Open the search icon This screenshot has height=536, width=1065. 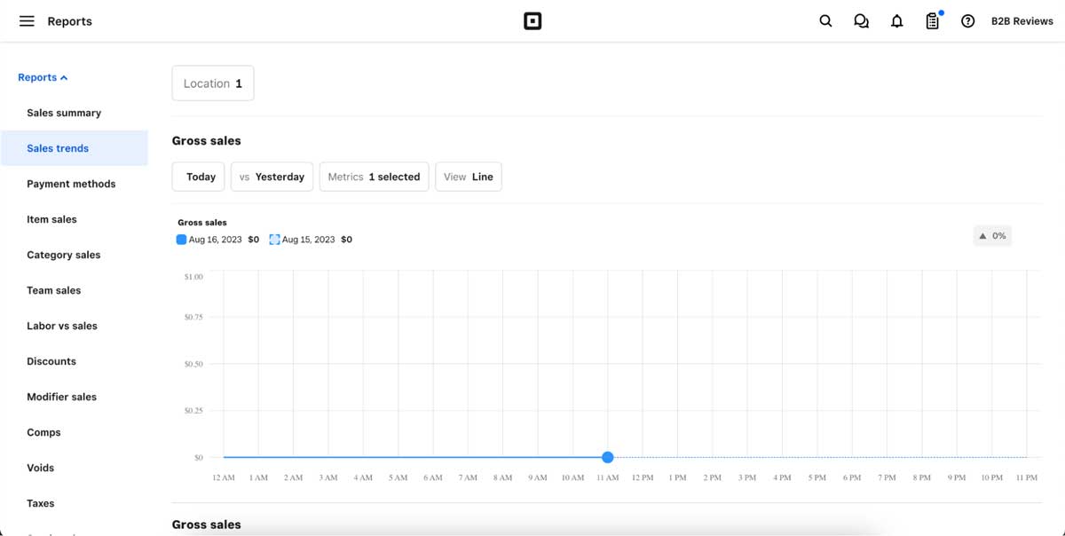click(x=825, y=20)
